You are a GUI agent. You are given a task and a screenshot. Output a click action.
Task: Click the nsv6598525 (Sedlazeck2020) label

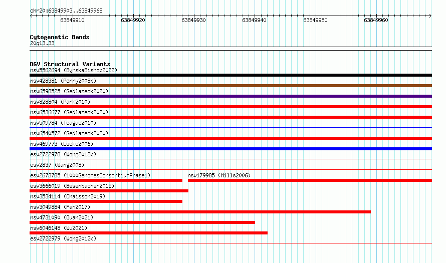pyautogui.click(x=69, y=91)
